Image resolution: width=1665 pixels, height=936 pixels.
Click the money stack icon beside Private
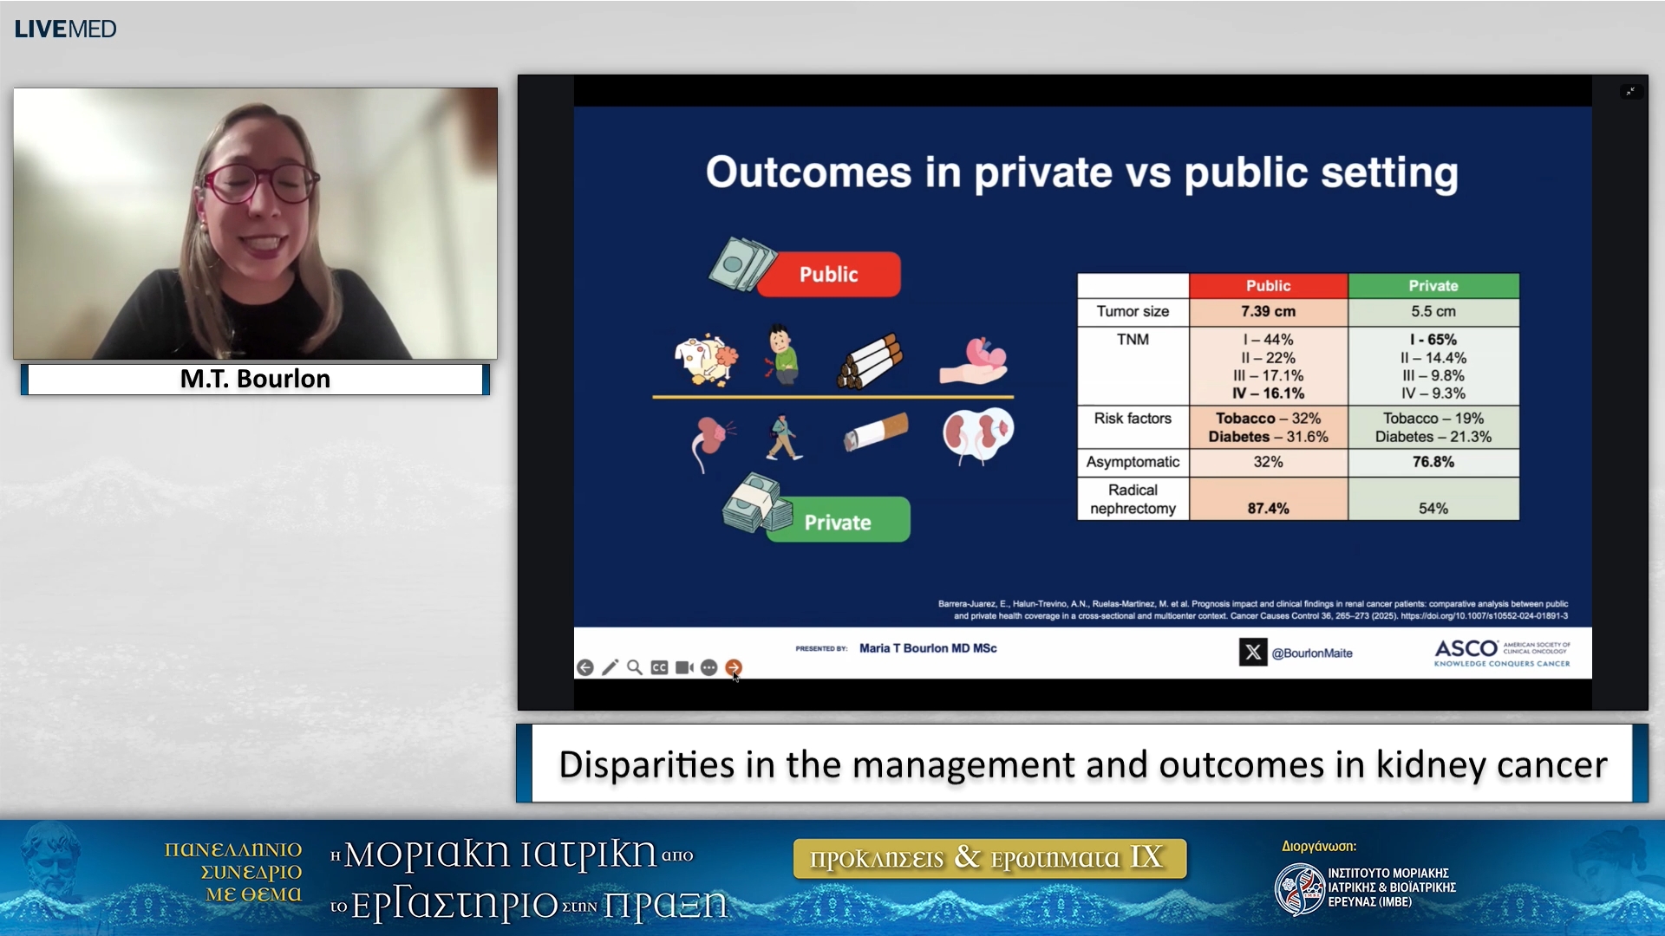pyautogui.click(x=756, y=504)
